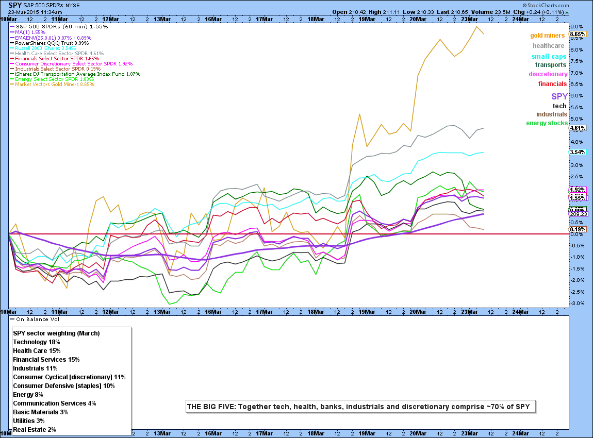Click the 0.19% value tag on the right axis

coord(578,229)
